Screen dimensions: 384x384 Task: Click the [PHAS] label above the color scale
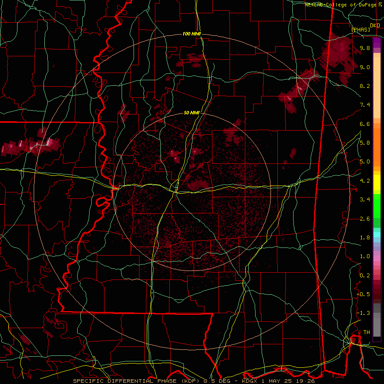tap(361, 29)
